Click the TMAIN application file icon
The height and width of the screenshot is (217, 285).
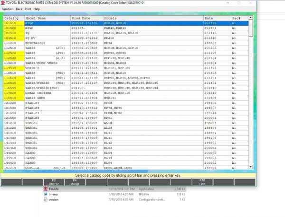click(x=46, y=189)
